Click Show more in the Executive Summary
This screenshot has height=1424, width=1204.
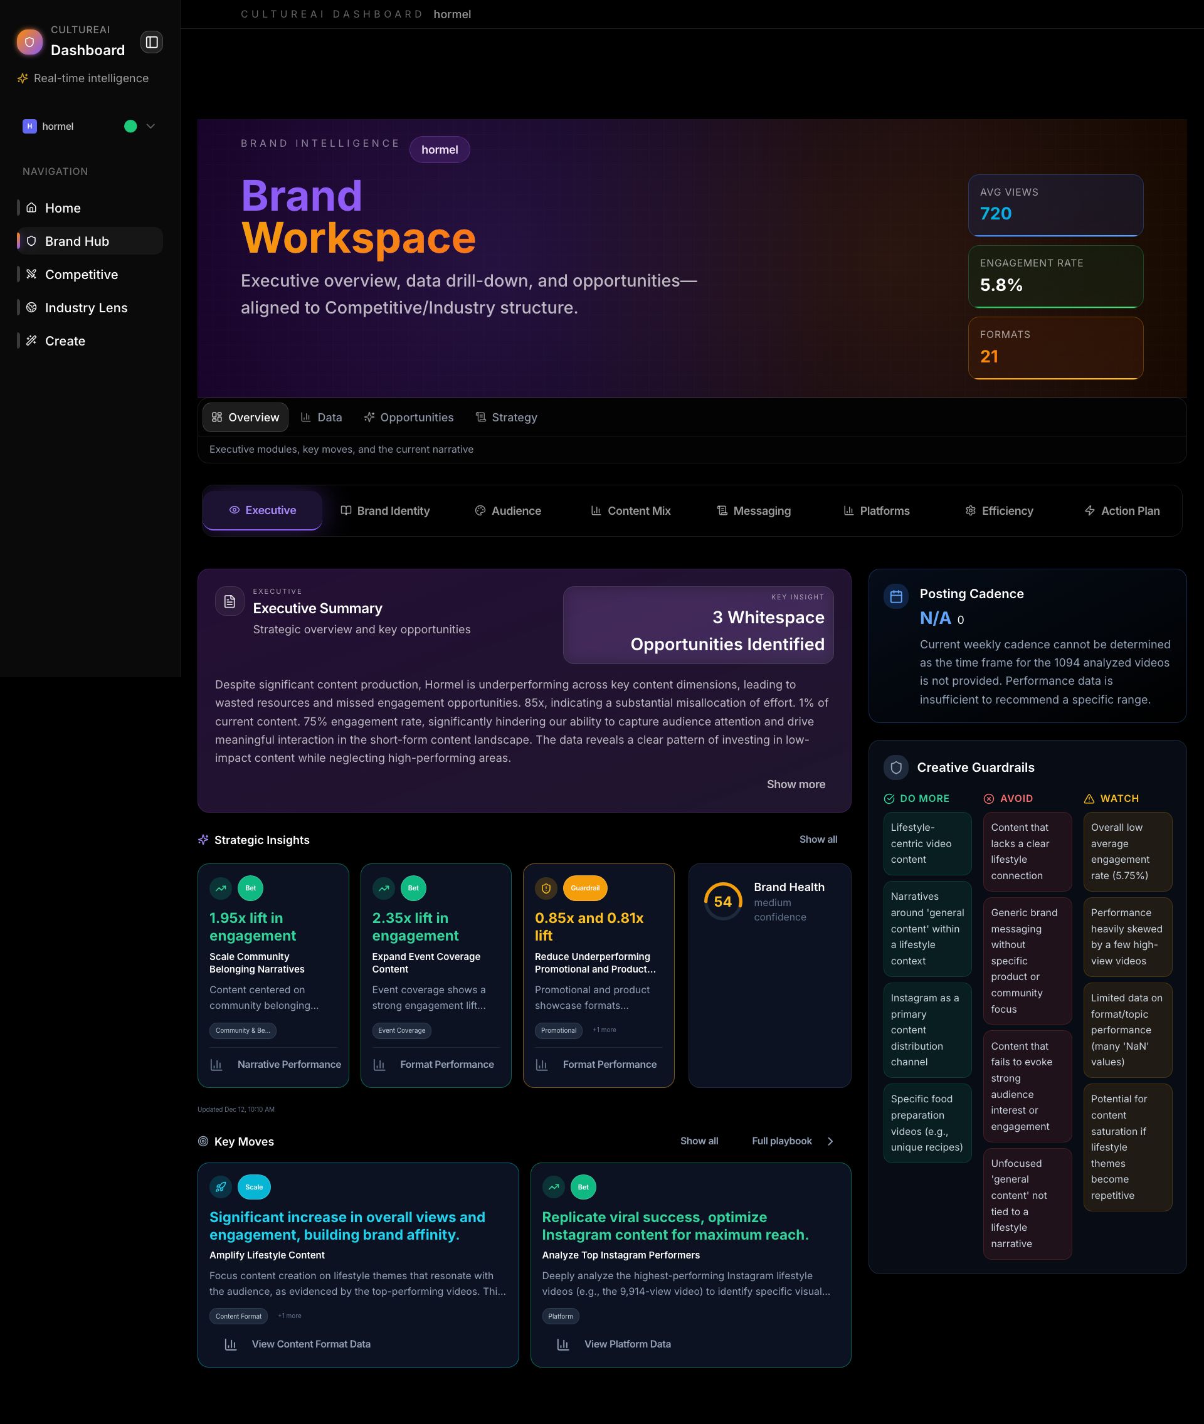pyautogui.click(x=796, y=784)
